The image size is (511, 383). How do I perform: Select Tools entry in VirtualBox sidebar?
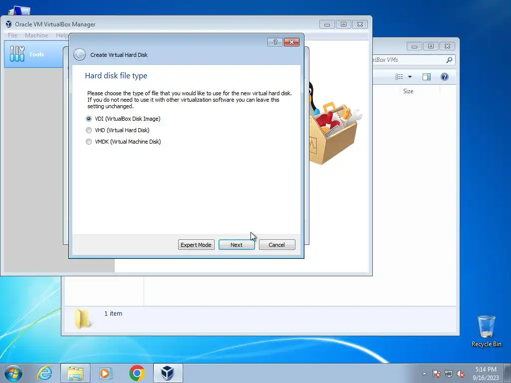[34, 54]
